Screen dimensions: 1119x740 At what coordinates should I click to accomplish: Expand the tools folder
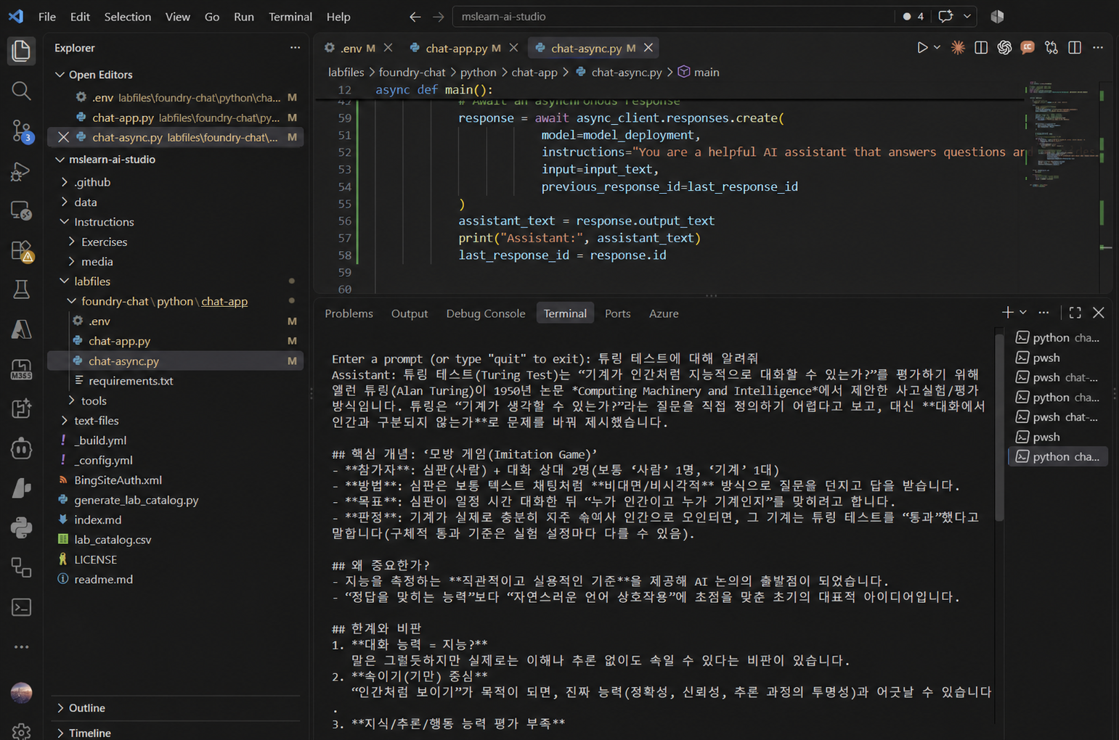click(x=72, y=400)
